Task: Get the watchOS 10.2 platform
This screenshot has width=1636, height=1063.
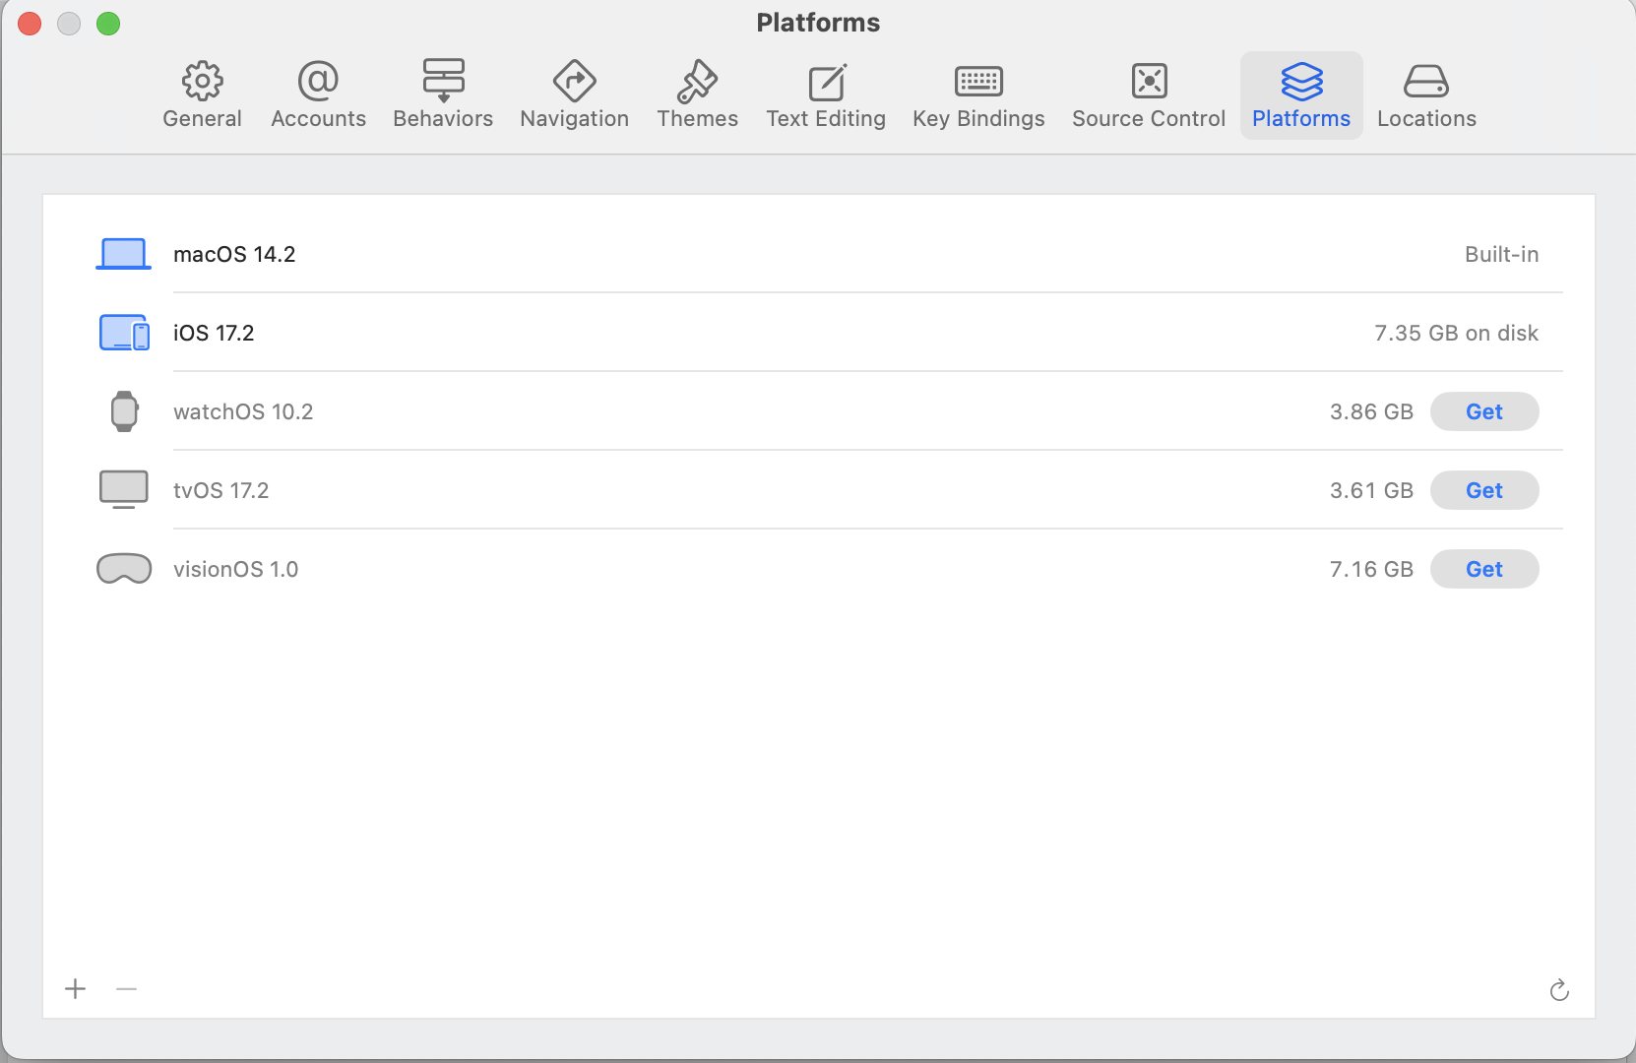Action: click(1484, 411)
